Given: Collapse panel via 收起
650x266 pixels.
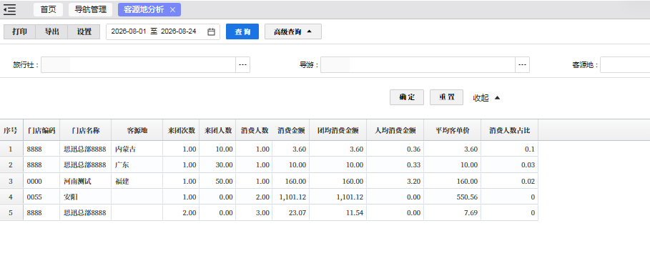Looking at the screenshot, I should 486,98.
